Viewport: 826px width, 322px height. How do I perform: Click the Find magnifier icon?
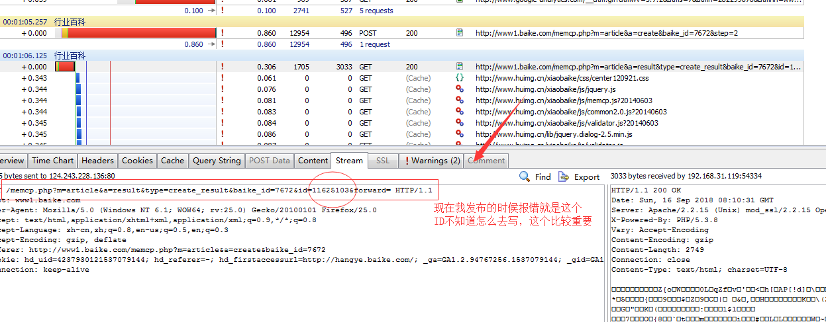(x=525, y=177)
